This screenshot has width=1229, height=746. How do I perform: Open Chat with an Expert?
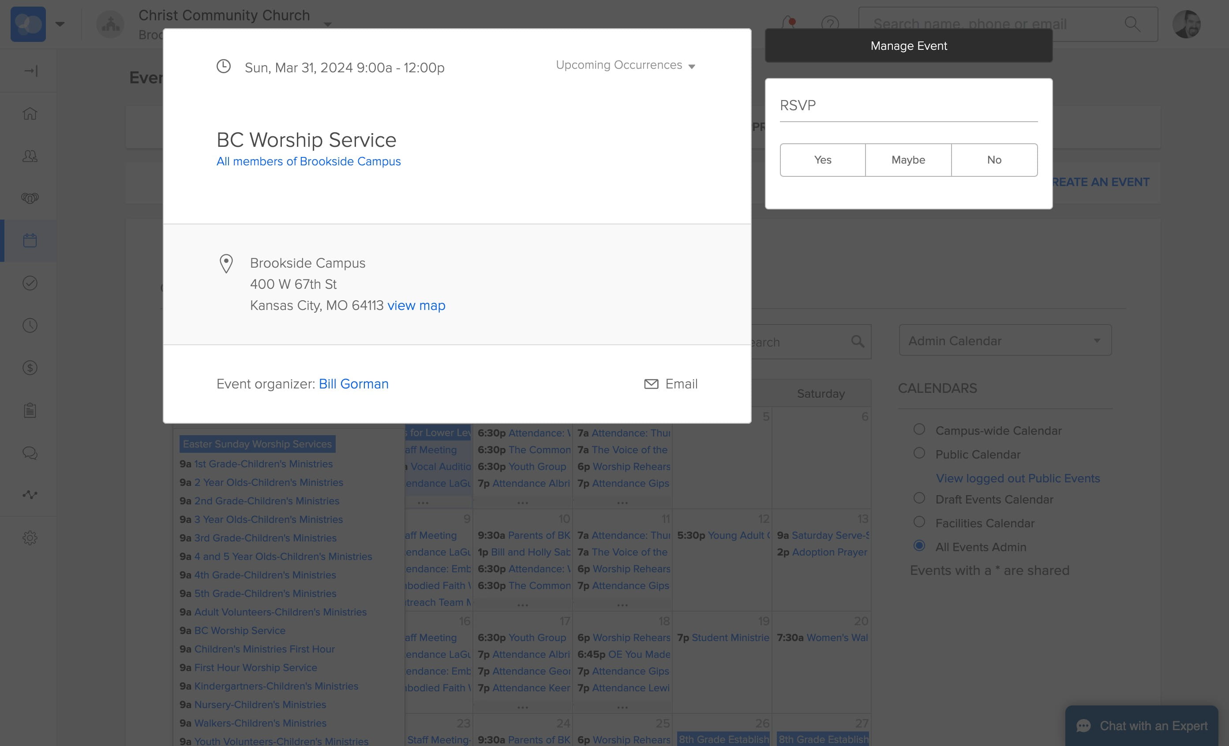click(x=1142, y=726)
